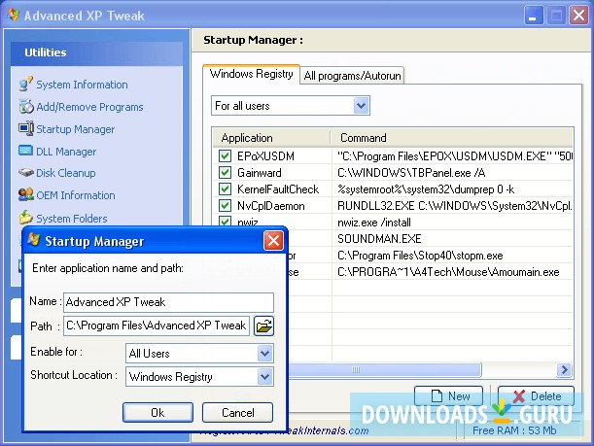Click the Disk Cleanup drive icon
This screenshot has height=446, width=594.
(25, 173)
